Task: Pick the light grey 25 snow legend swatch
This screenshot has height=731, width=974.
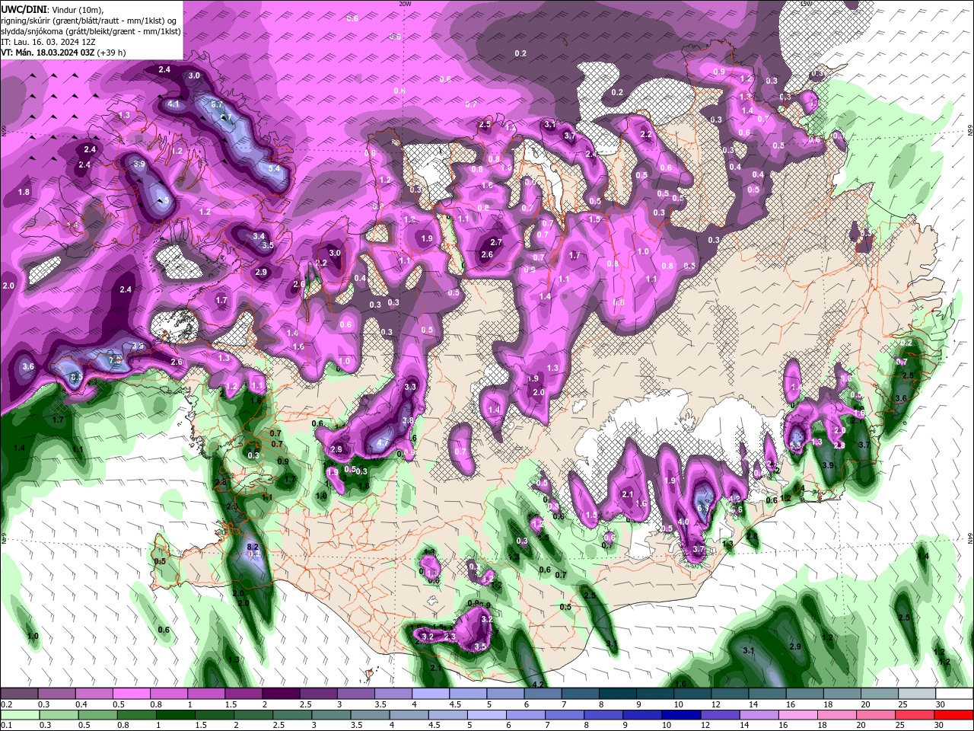Action: click(917, 694)
